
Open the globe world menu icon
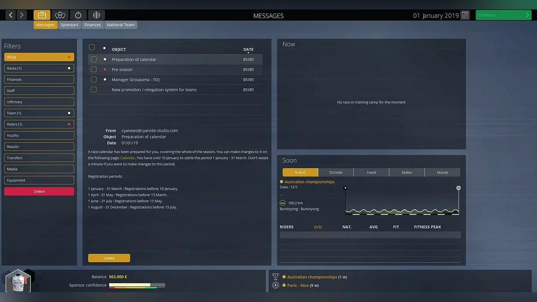(x=96, y=15)
